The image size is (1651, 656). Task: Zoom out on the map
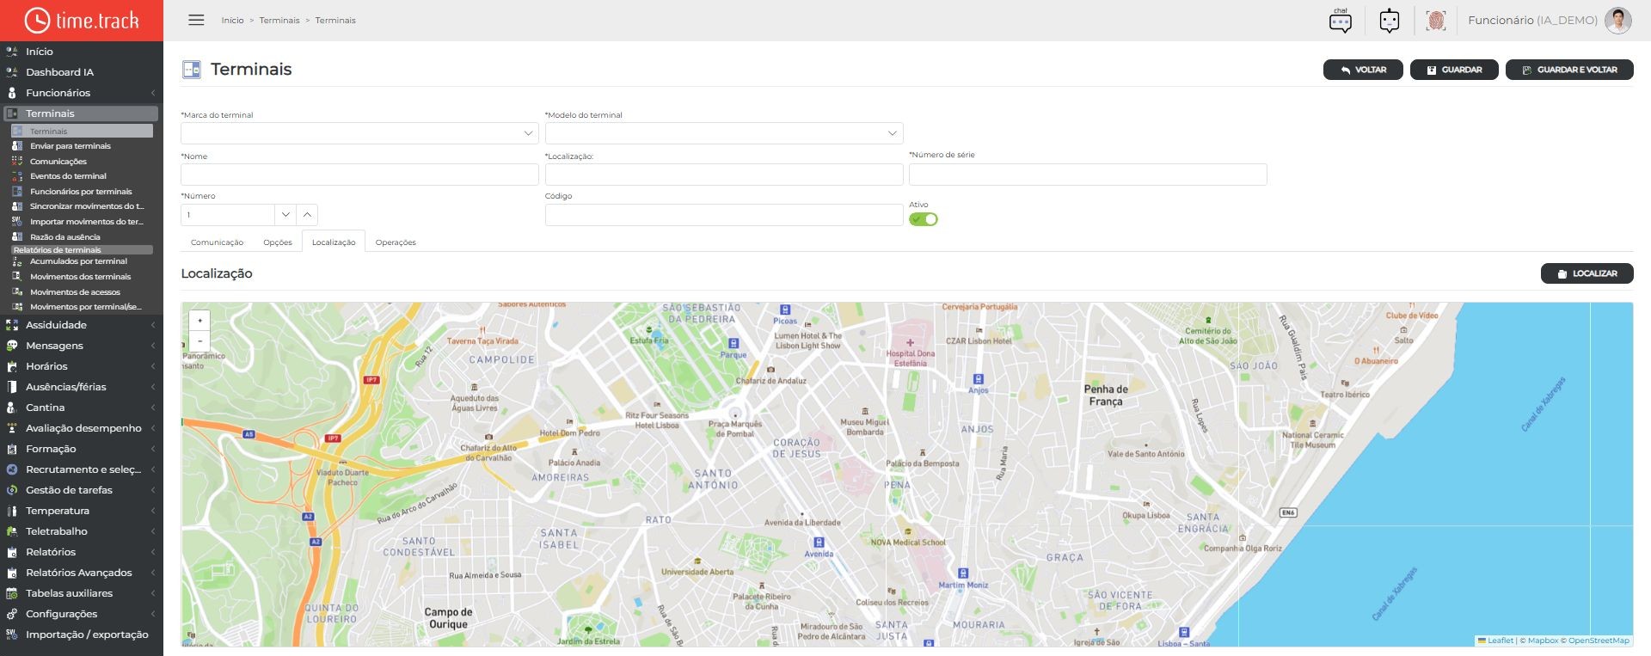coord(200,340)
